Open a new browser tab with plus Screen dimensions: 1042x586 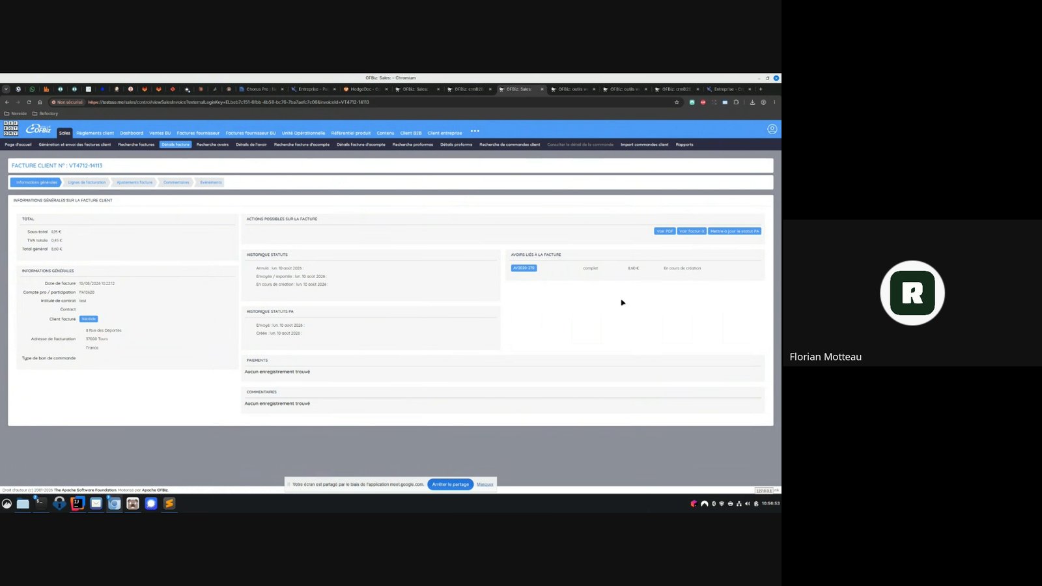coord(761,89)
